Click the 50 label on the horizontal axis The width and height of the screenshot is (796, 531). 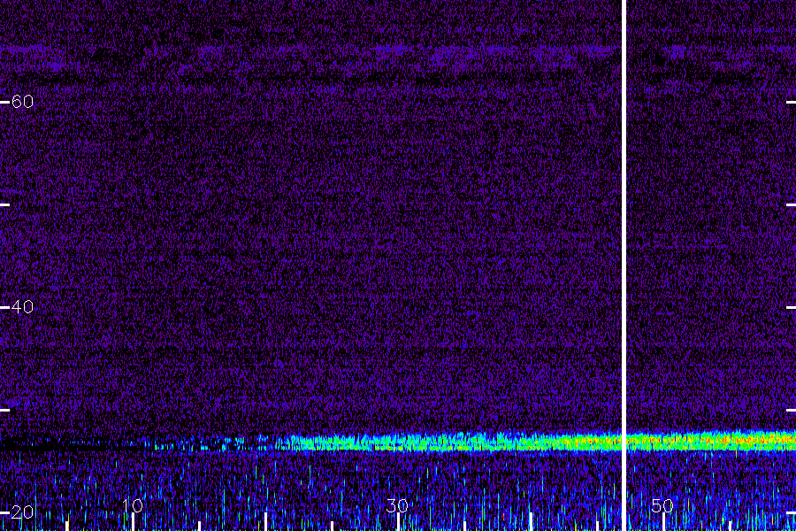pyautogui.click(x=662, y=505)
